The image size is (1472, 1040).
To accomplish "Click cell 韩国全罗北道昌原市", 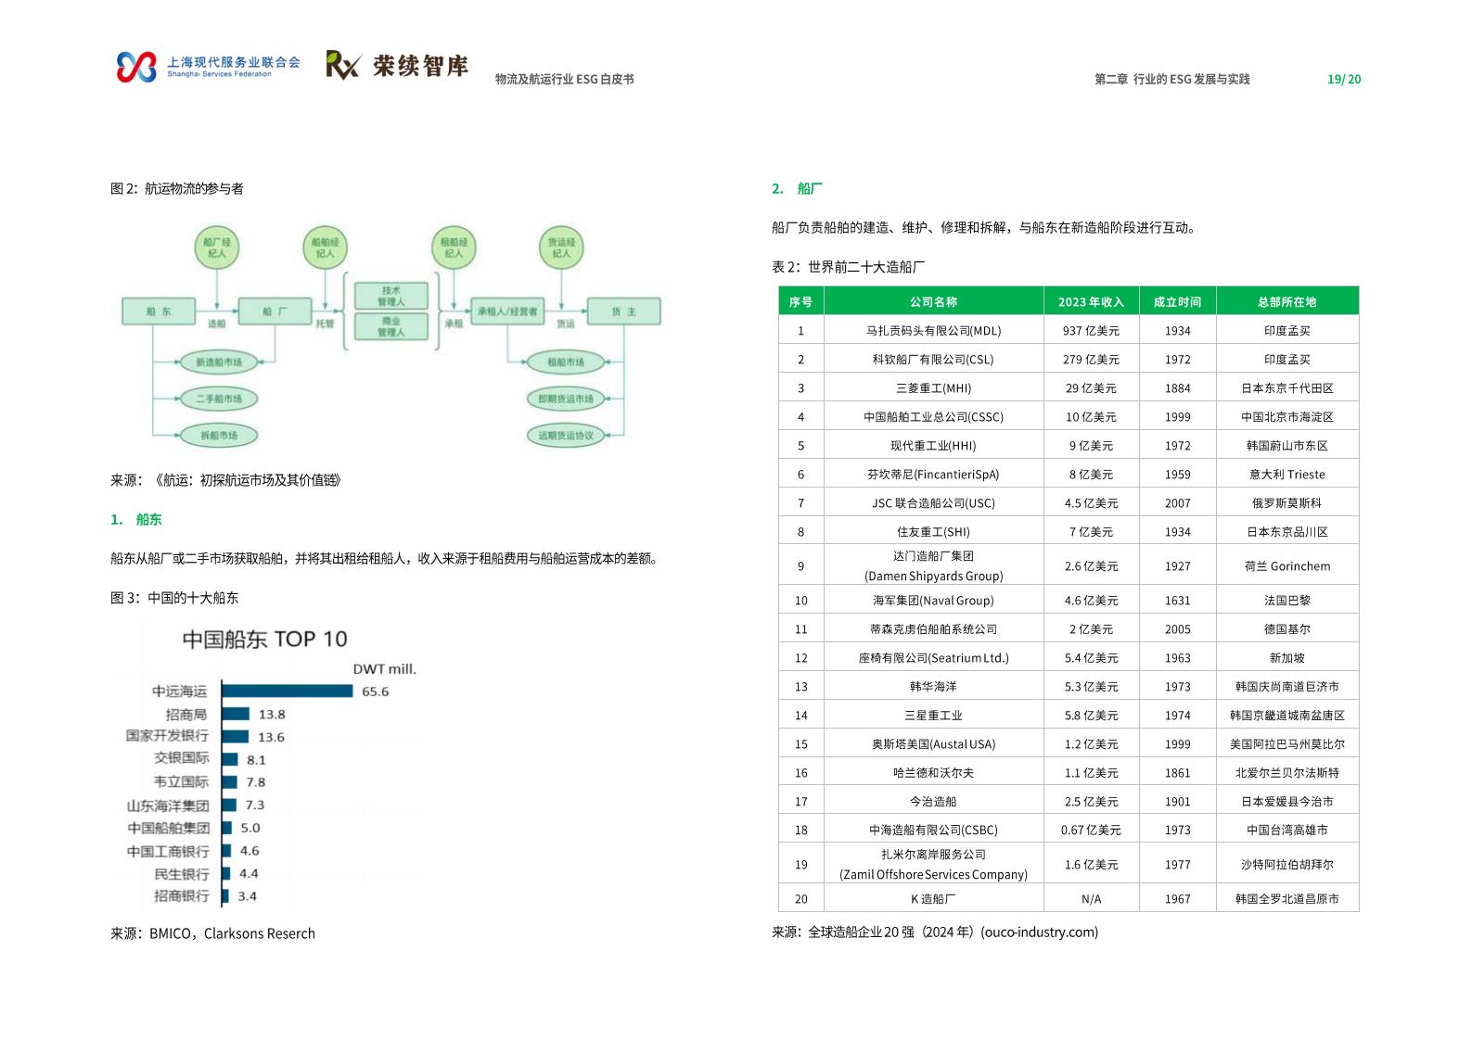I will tap(1287, 899).
